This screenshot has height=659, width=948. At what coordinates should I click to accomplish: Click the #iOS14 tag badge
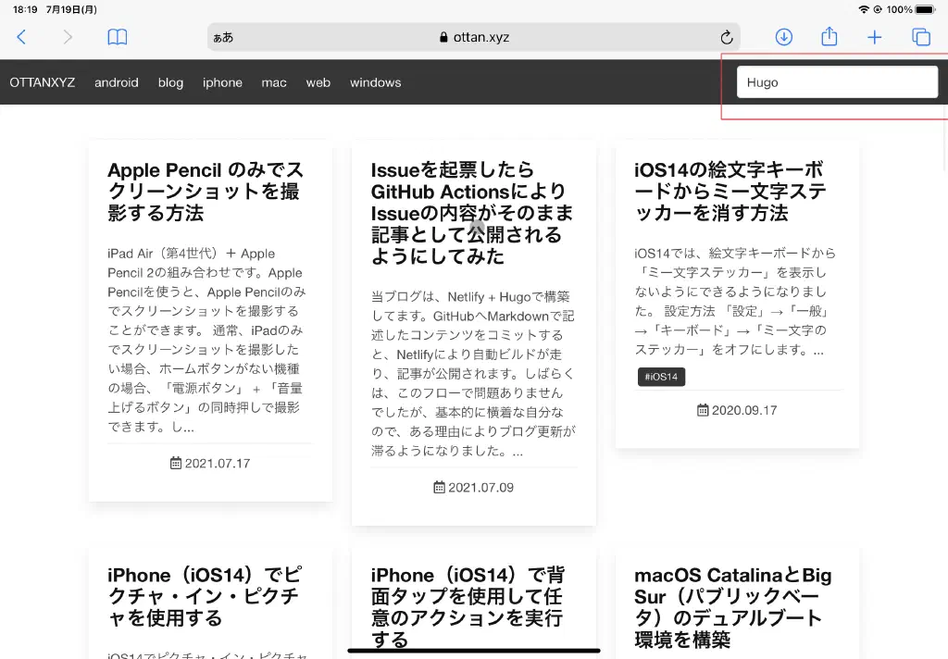tap(661, 377)
